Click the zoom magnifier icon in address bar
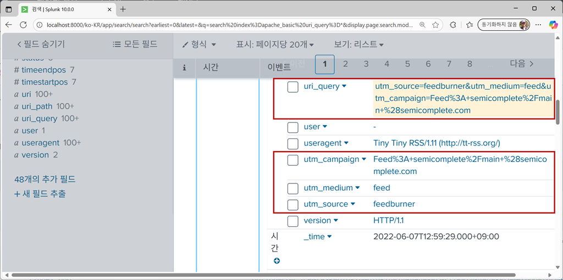The height and width of the screenshot is (280, 563). click(422, 25)
